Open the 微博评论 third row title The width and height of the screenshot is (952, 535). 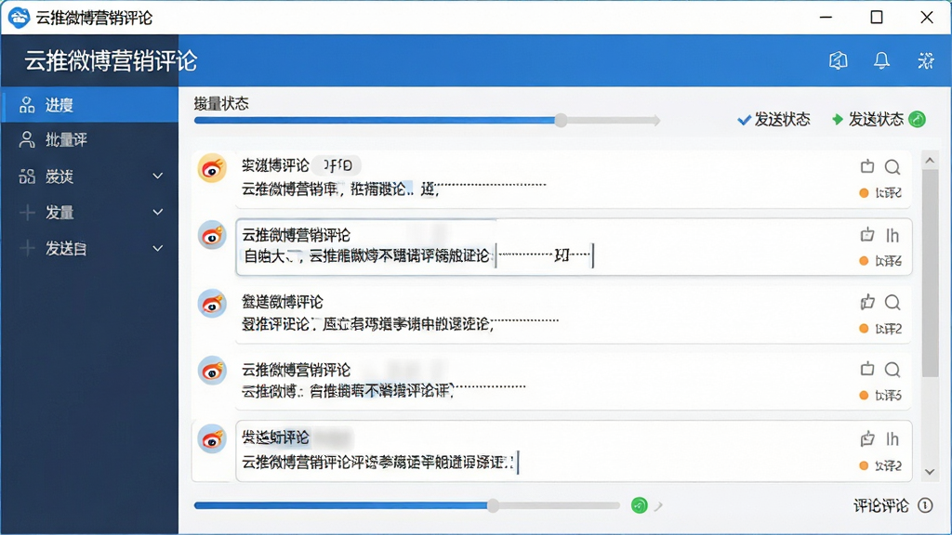point(283,302)
